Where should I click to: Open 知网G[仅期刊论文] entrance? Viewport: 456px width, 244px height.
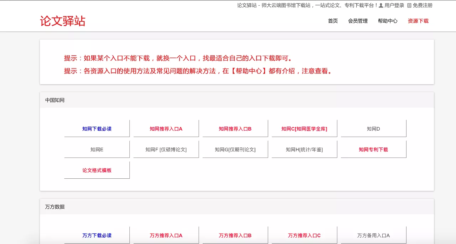tap(235, 149)
